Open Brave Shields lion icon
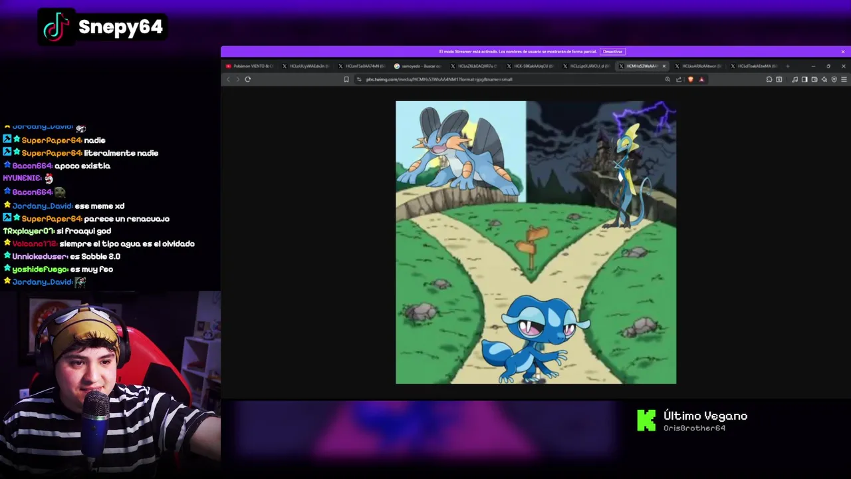851x479 pixels. pos(691,79)
